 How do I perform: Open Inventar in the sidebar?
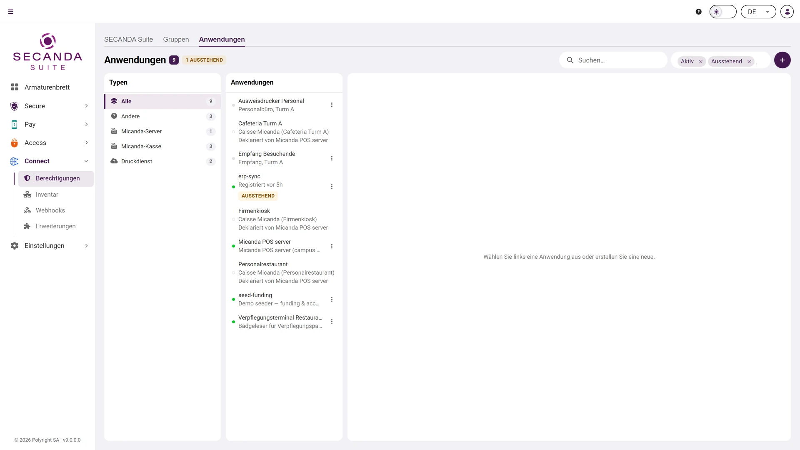(56, 195)
